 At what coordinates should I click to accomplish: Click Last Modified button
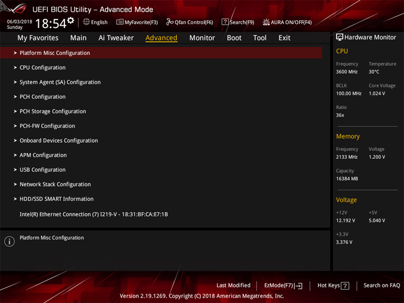[x=233, y=286]
